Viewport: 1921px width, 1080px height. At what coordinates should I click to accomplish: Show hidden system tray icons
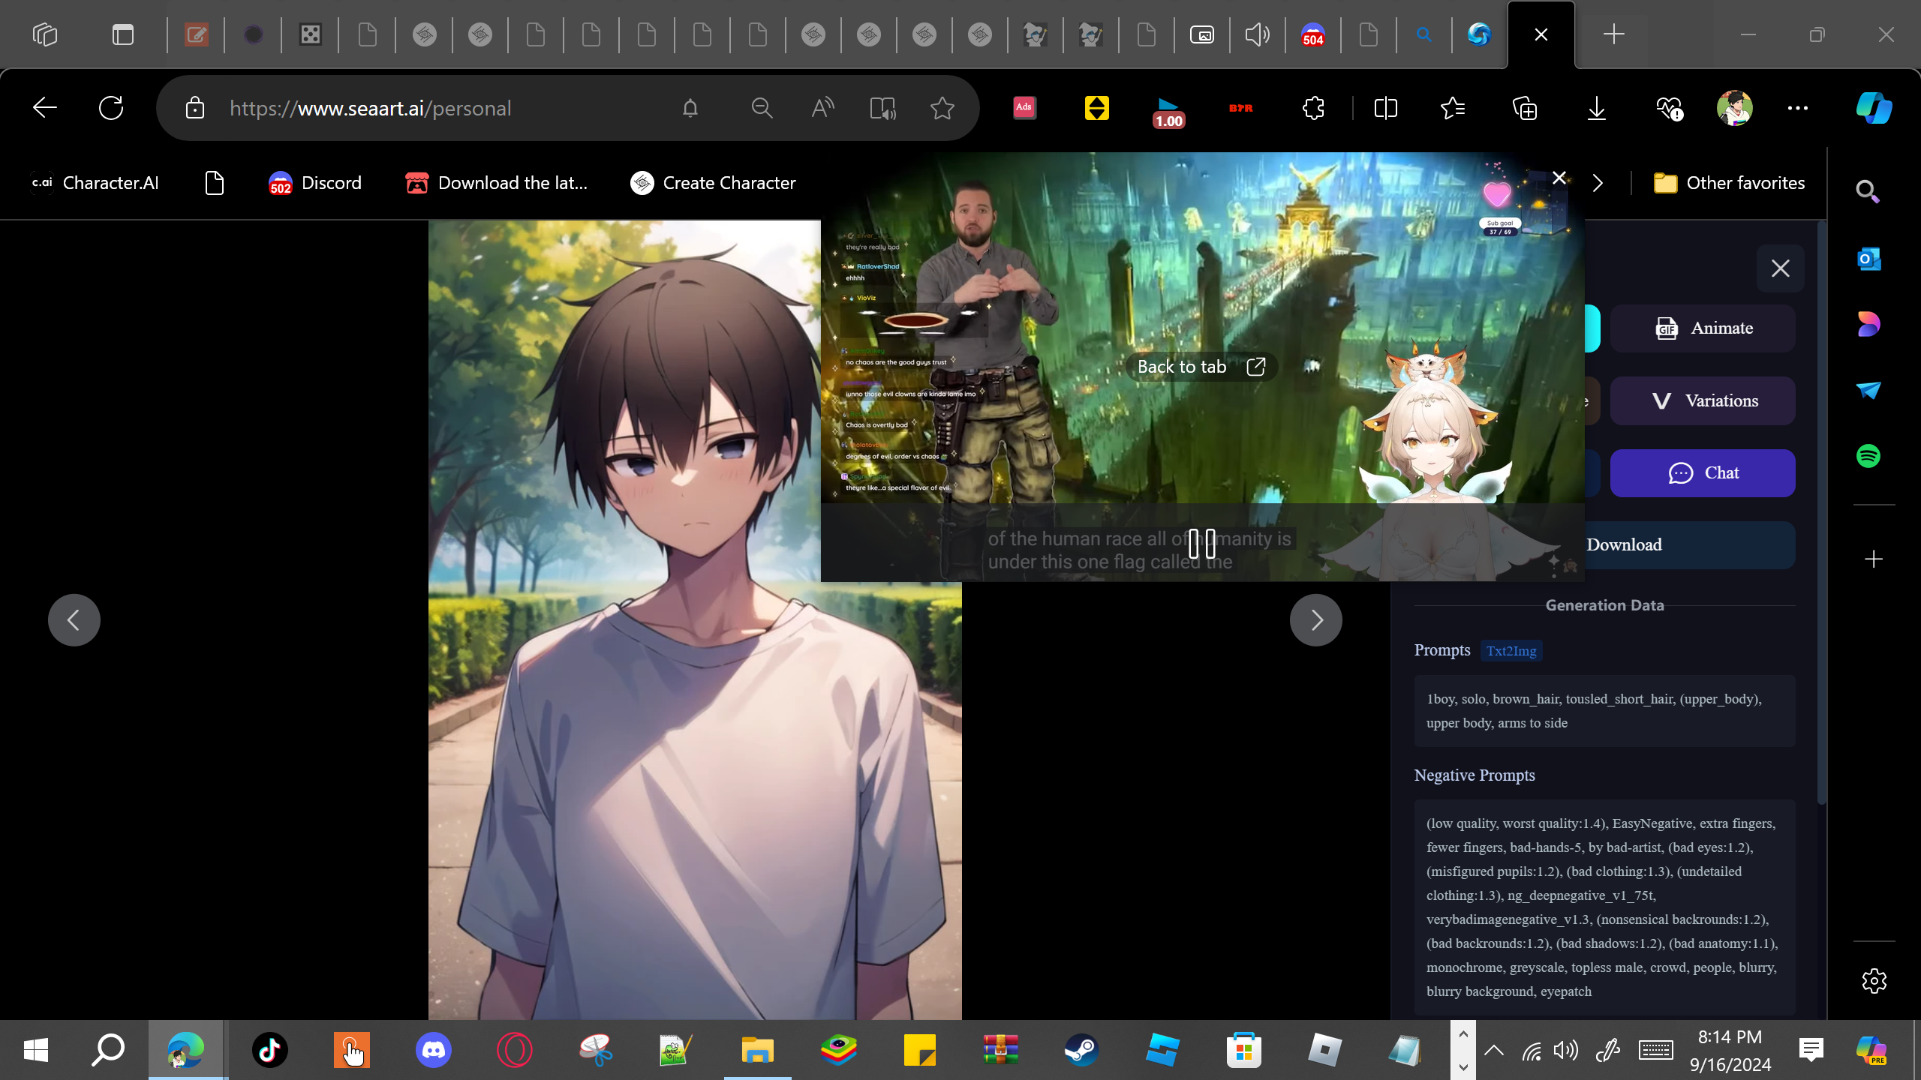tap(1494, 1050)
